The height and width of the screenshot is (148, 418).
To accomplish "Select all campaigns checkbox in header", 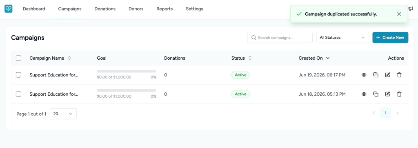I will [x=18, y=58].
